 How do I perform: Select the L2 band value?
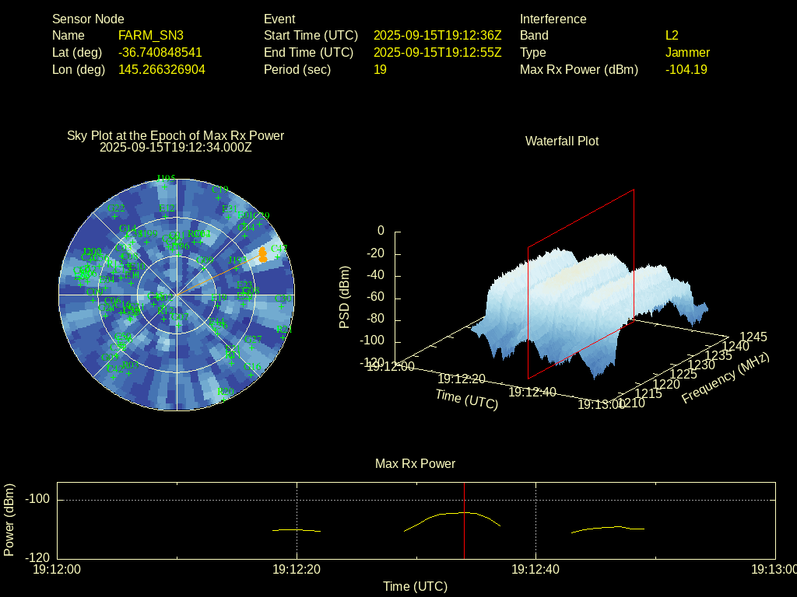(672, 35)
